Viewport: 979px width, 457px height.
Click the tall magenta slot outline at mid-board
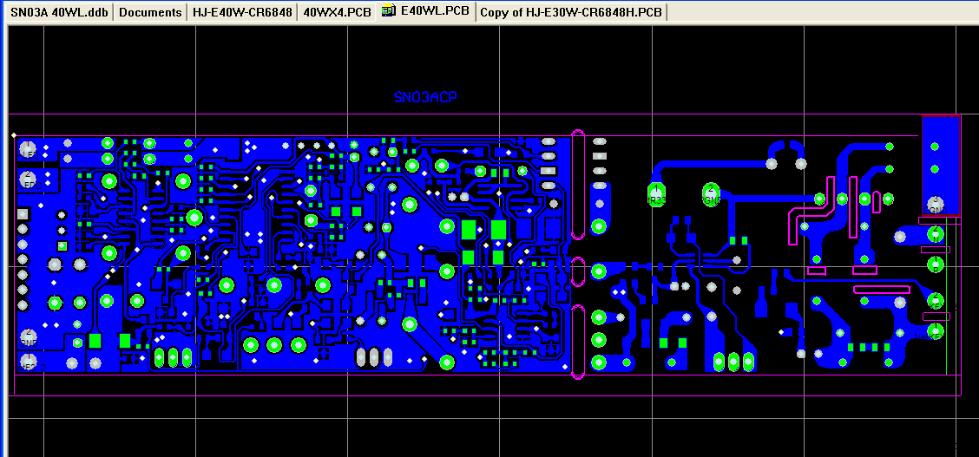pyautogui.click(x=578, y=184)
